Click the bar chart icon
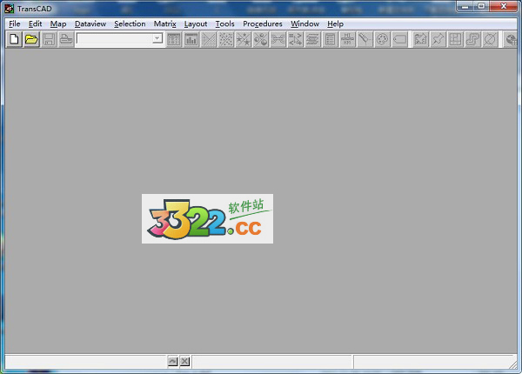Viewport: 522px width, 374px height. (x=191, y=40)
